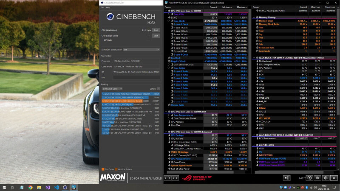Click the Republic of Gamers logo
This screenshot has width=340, height=191.
click(x=196, y=178)
